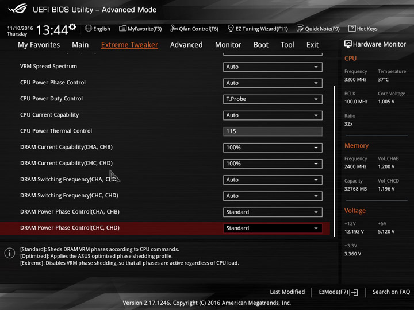Open DRAM Current Capability(CHA, CHB) dropdown
Image resolution: width=414 pixels, height=310 pixels.
tap(273, 148)
